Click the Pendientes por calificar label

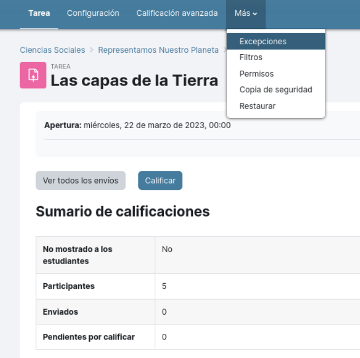pyautogui.click(x=89, y=337)
